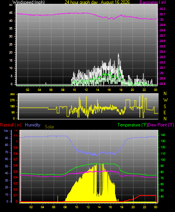Click the Windspeed (mph) axis title
The image size is (175, 212).
pos(29,2)
